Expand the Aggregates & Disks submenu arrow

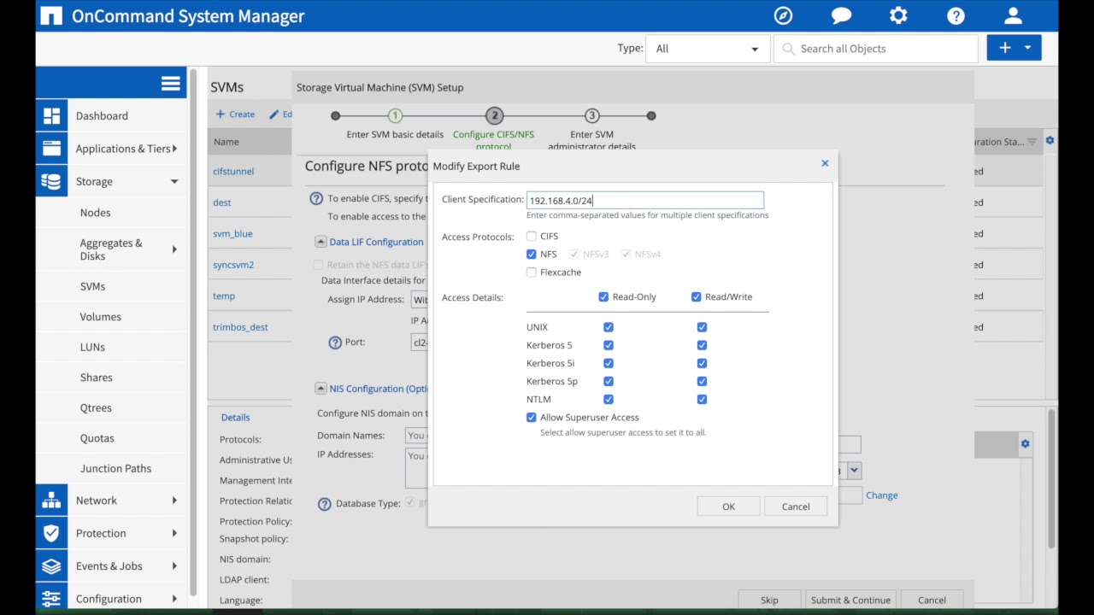[174, 249]
